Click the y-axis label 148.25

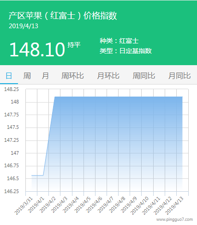[12, 89]
